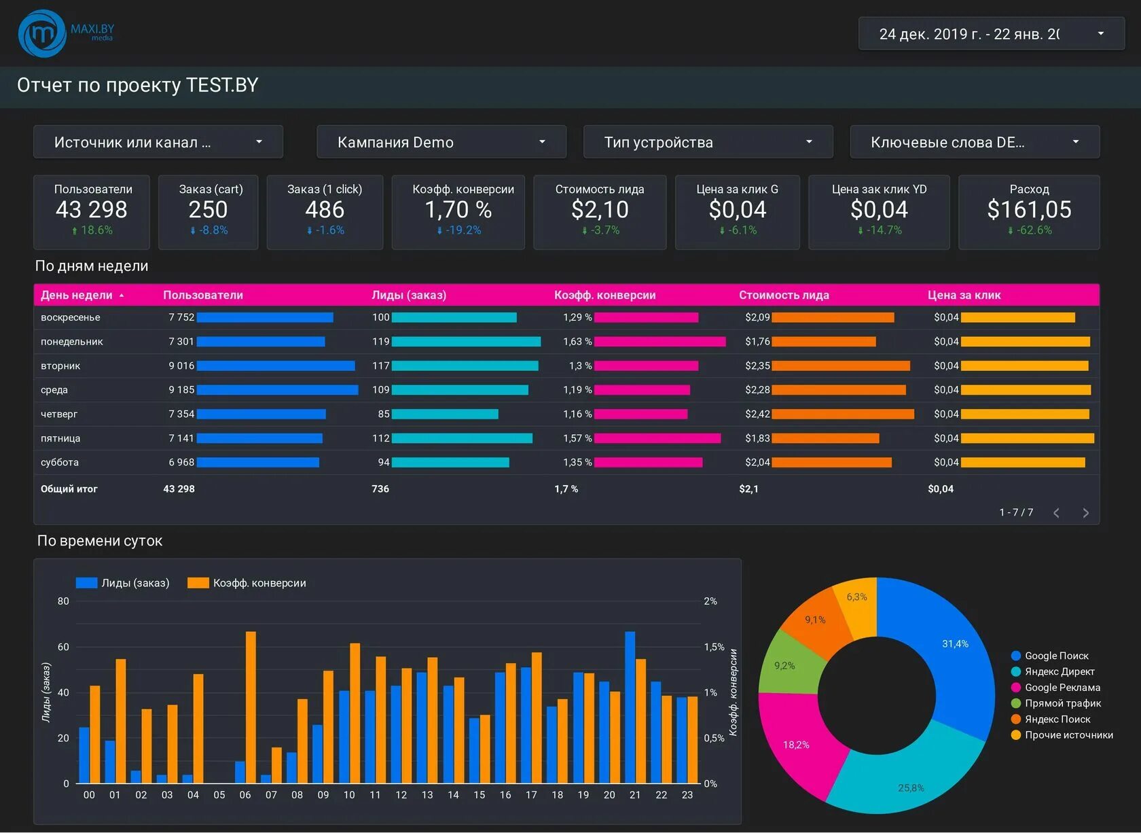Image resolution: width=1141 pixels, height=833 pixels.
Task: Go to previous table page arrow
Action: pos(1056,513)
